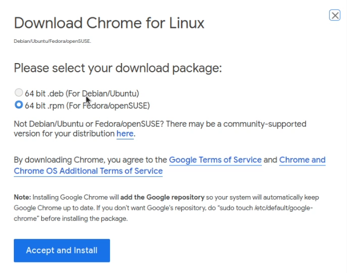Select the 64 bit .deb radio button
The width and height of the screenshot is (347, 273).
click(19, 93)
